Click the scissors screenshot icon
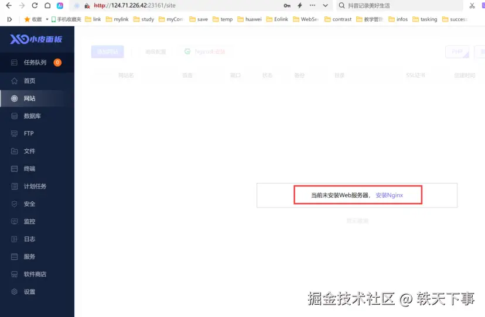485x317 pixels. tap(472, 6)
